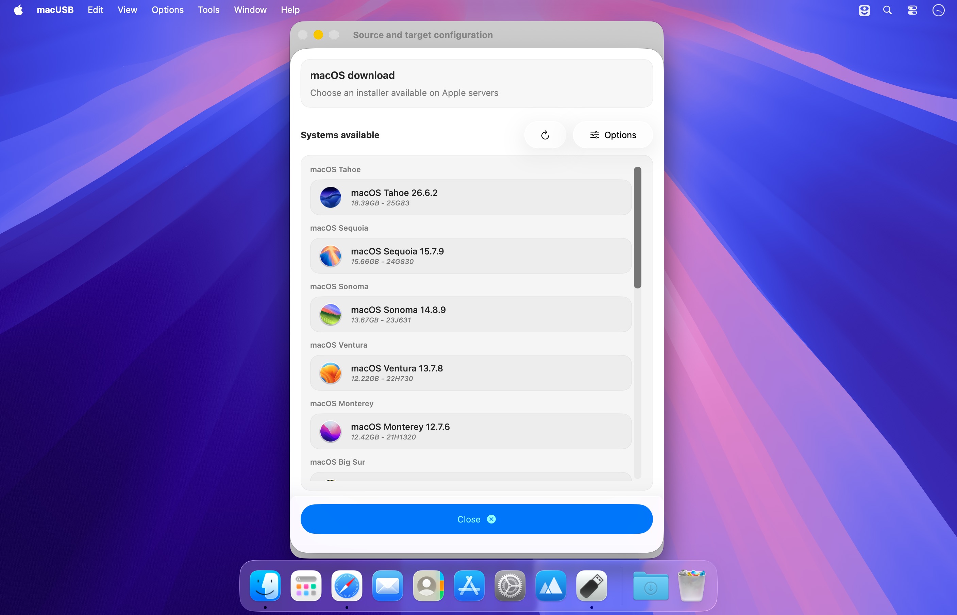The width and height of the screenshot is (957, 615).
Task: Click the 18.39GB - 25G83 size label
Action: coord(380,203)
